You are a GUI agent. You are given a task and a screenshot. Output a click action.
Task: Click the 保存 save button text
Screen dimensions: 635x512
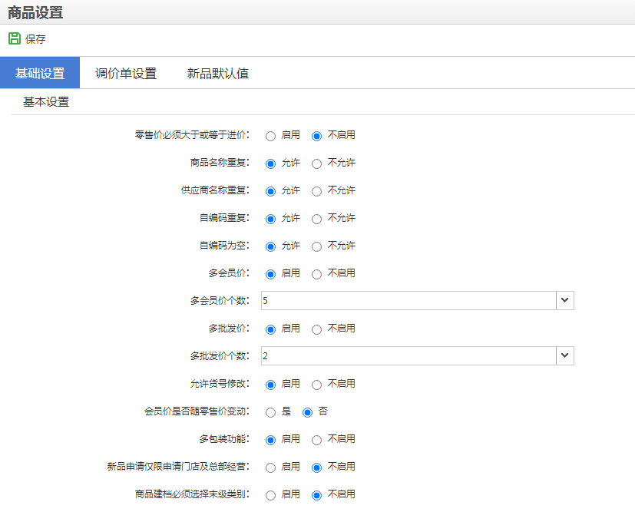coord(35,39)
